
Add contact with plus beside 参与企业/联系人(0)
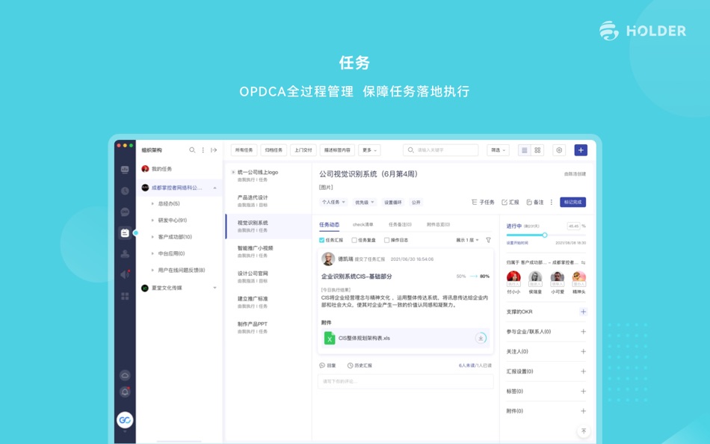(583, 332)
